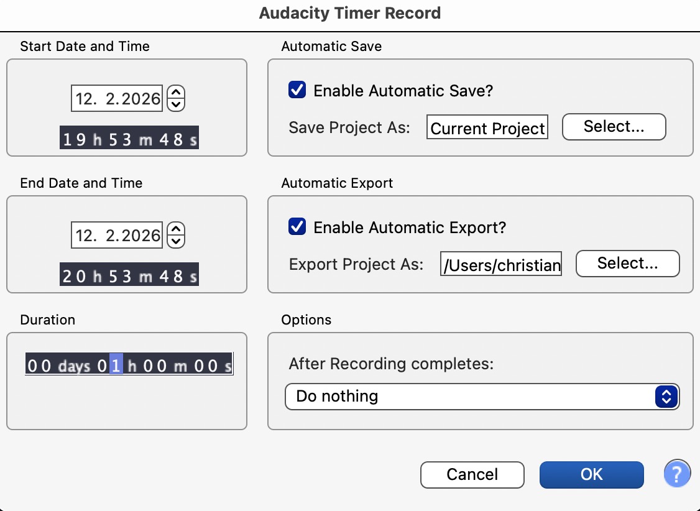Decrement the Start Date stepper down arrow
700x511 pixels.
[x=177, y=104]
